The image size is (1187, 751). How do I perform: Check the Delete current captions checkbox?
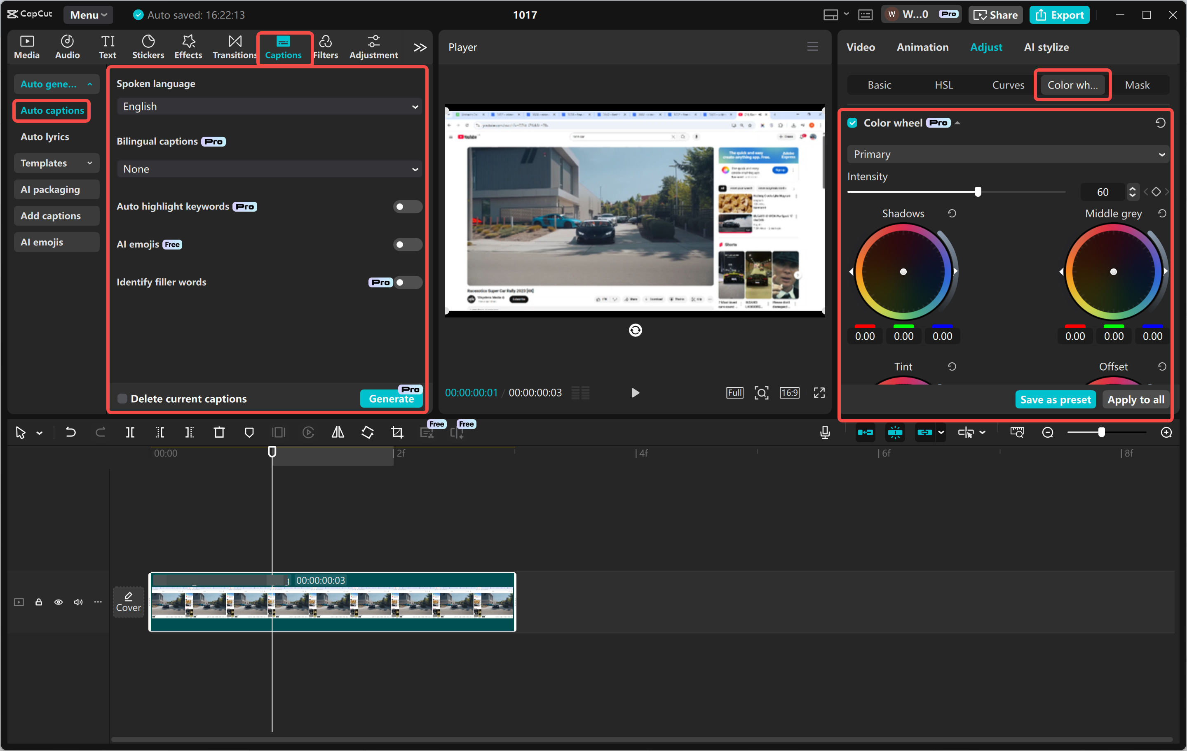point(122,399)
